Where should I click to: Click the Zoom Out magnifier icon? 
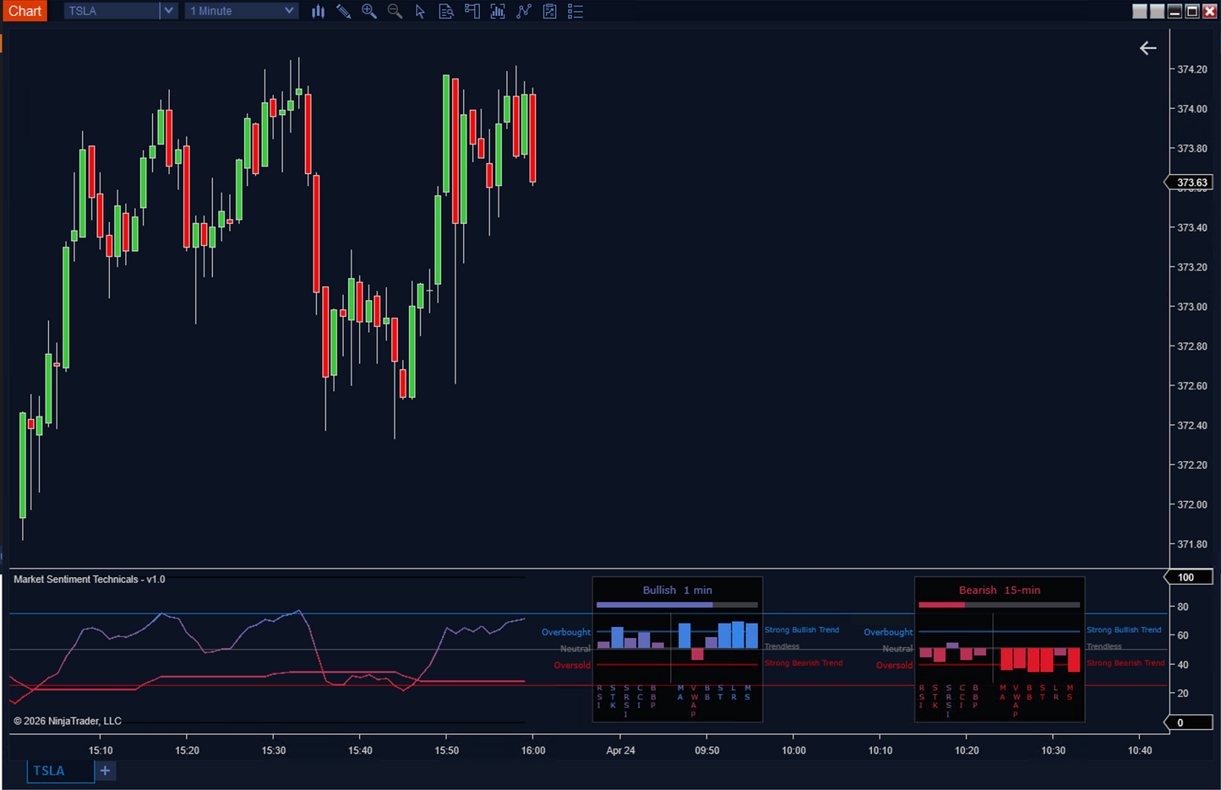click(395, 11)
